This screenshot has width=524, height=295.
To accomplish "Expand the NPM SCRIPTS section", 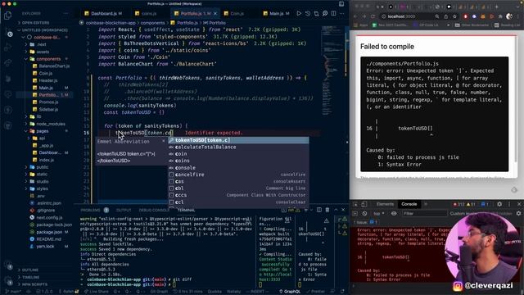I will click(34, 284).
